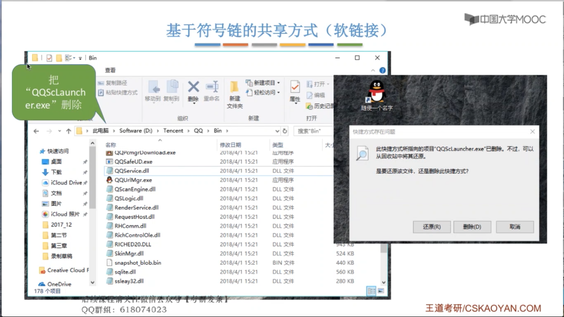Viewport: 564px width, 317px height.
Task: Click QQ in the address path
Action: pos(198,131)
